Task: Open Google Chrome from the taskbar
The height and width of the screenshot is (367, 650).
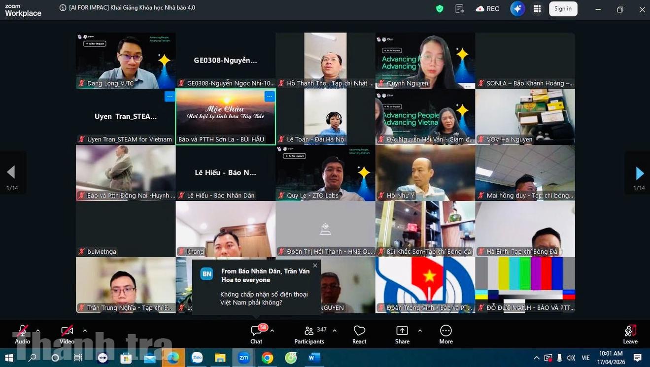Action: click(x=267, y=358)
